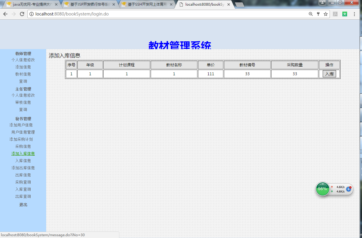
Task: Open the 入库查询 link
Action: click(x=23, y=189)
